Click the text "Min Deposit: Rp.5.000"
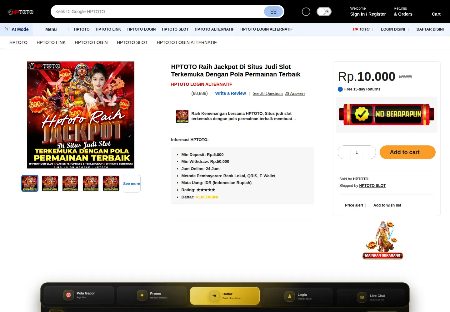This screenshot has width=450, height=312. coord(202,155)
